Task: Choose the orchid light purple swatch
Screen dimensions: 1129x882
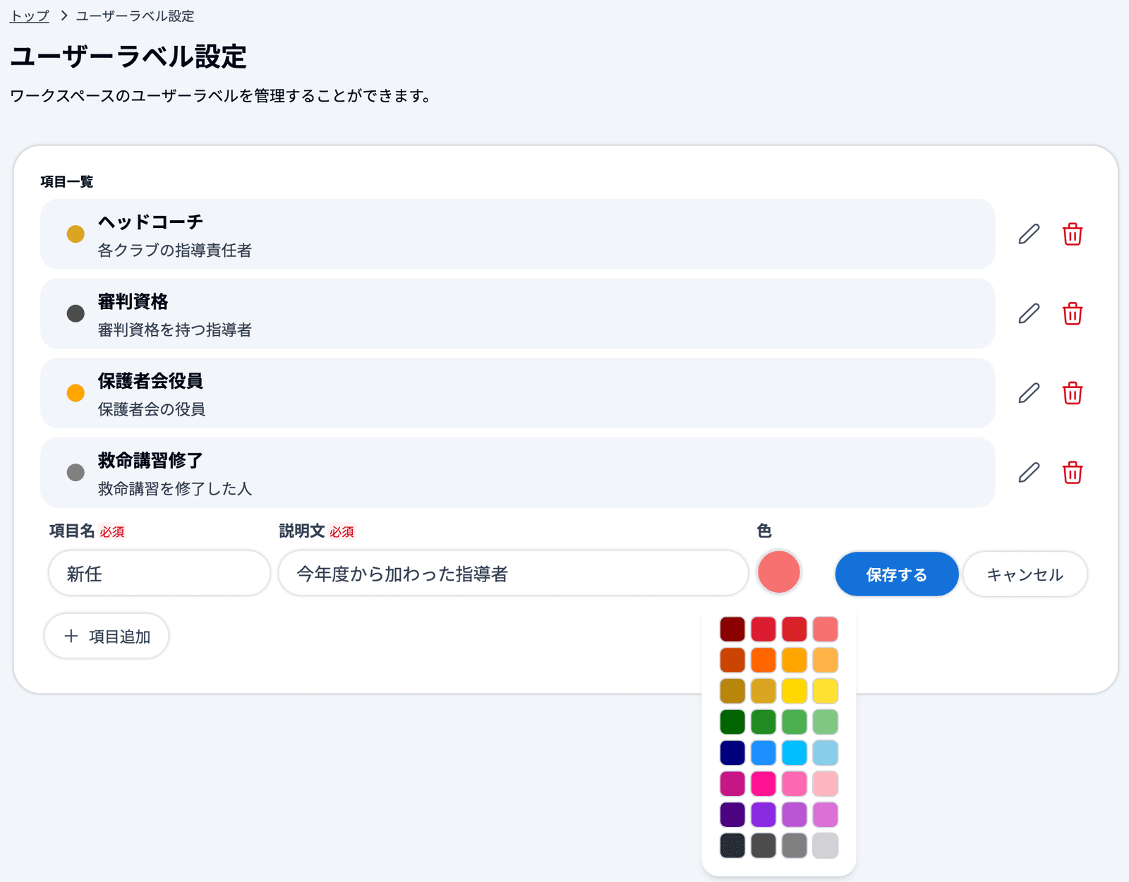Action: (x=826, y=814)
